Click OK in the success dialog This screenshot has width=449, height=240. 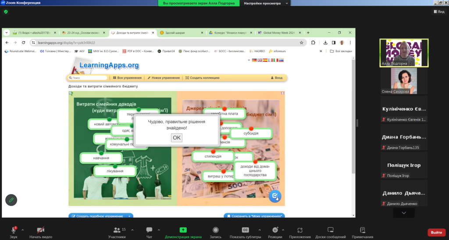click(x=176, y=138)
